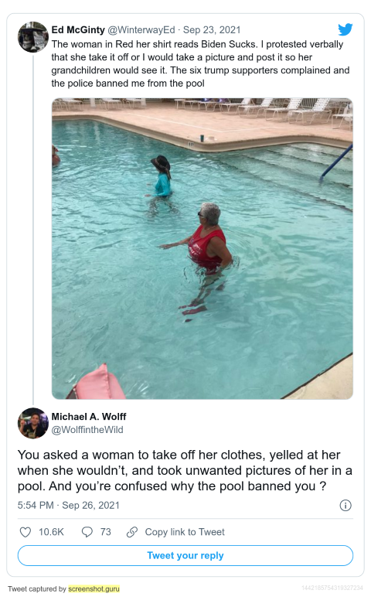Click the 10.6K likes count
371x607 pixels.
[x=51, y=532]
